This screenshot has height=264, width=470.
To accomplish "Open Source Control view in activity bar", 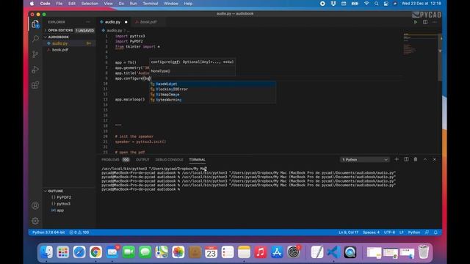I will (35, 54).
